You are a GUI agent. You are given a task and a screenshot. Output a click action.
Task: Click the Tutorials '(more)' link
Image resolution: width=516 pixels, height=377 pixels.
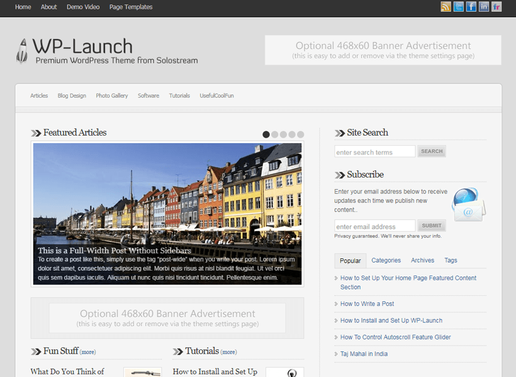pyautogui.click(x=228, y=352)
